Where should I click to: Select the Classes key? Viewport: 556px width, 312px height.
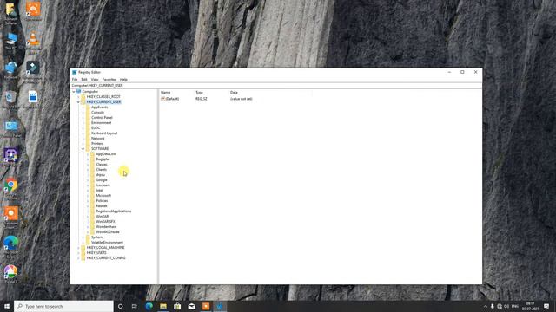click(x=102, y=164)
